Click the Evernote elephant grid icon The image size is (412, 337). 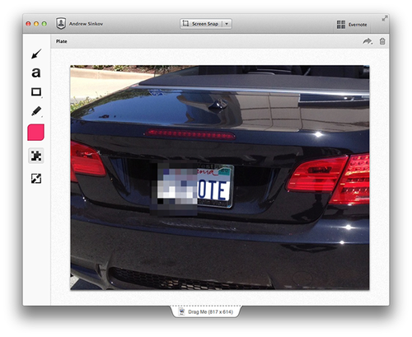pos(341,25)
